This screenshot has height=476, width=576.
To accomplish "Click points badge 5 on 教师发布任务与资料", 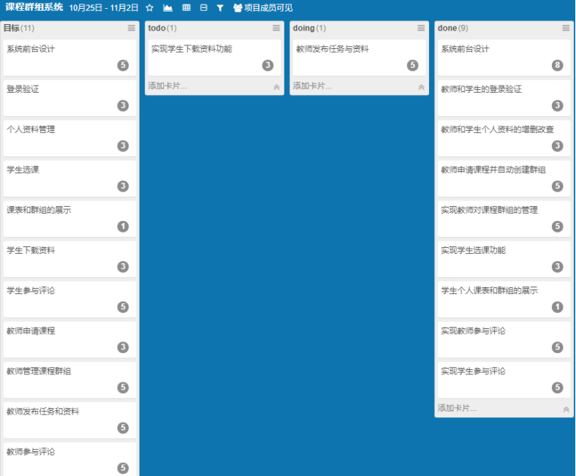I will pos(412,65).
